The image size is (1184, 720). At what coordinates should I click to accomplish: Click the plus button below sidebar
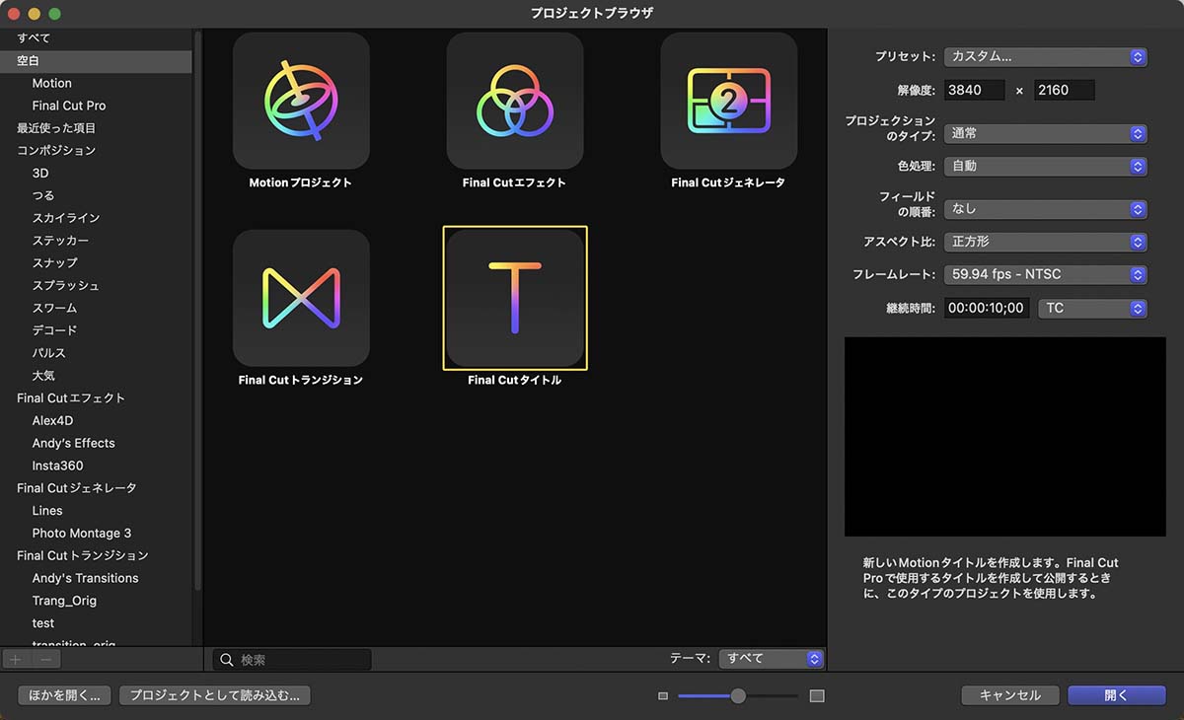point(16,659)
